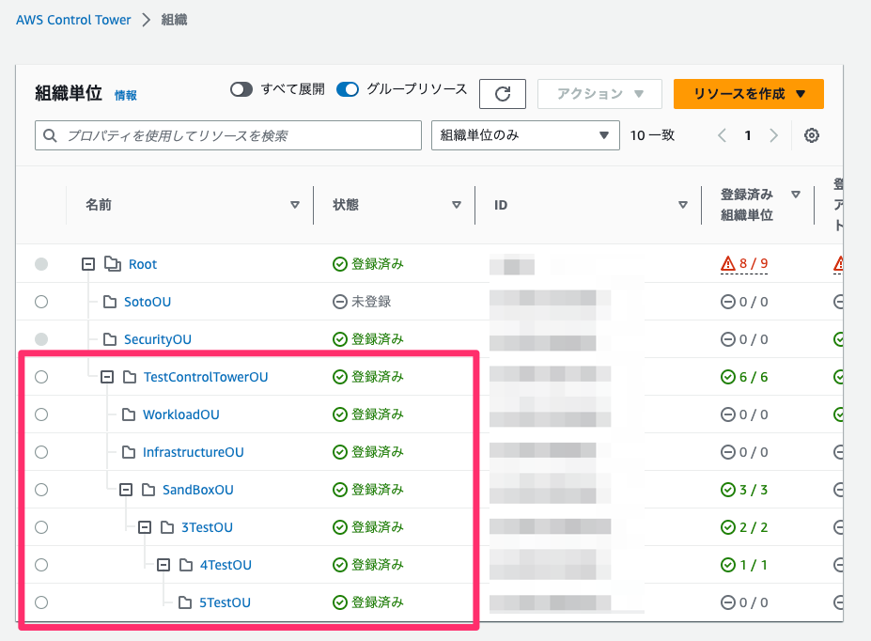Screen dimensions: 871x641
Task: Click the folder icon next to InfrastructureOU
Action: [128, 452]
